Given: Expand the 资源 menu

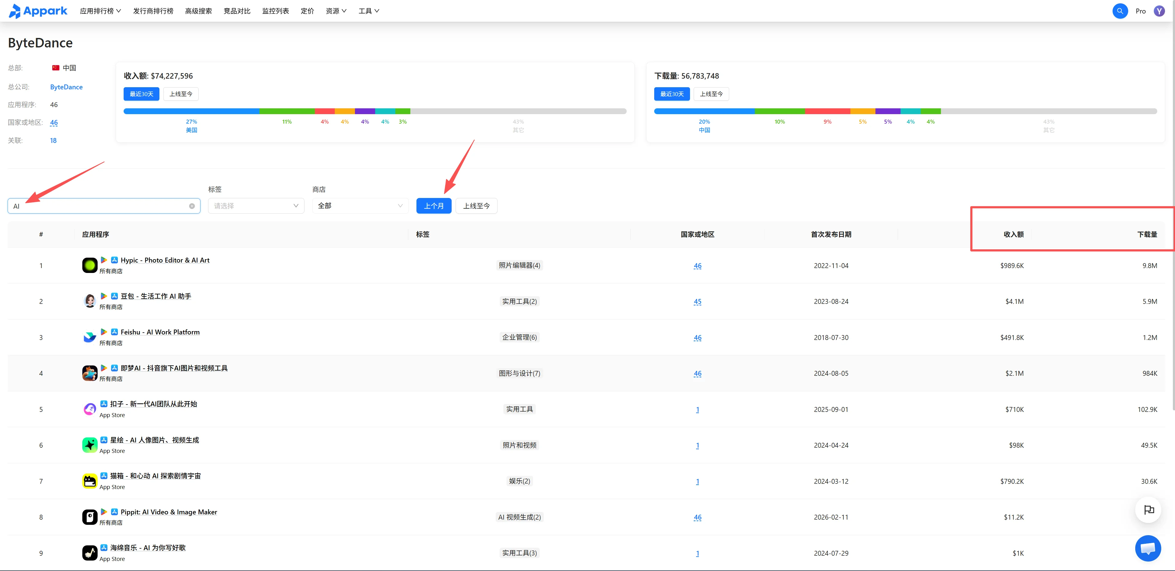Looking at the screenshot, I should [x=336, y=11].
